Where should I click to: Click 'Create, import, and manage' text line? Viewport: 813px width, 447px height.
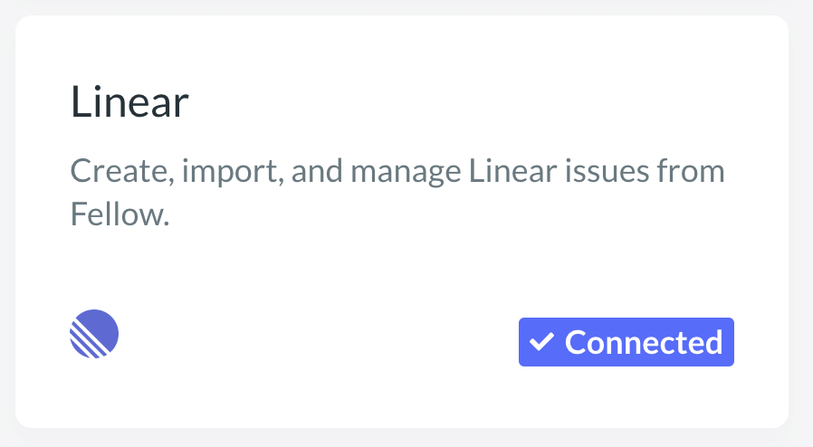(265, 171)
